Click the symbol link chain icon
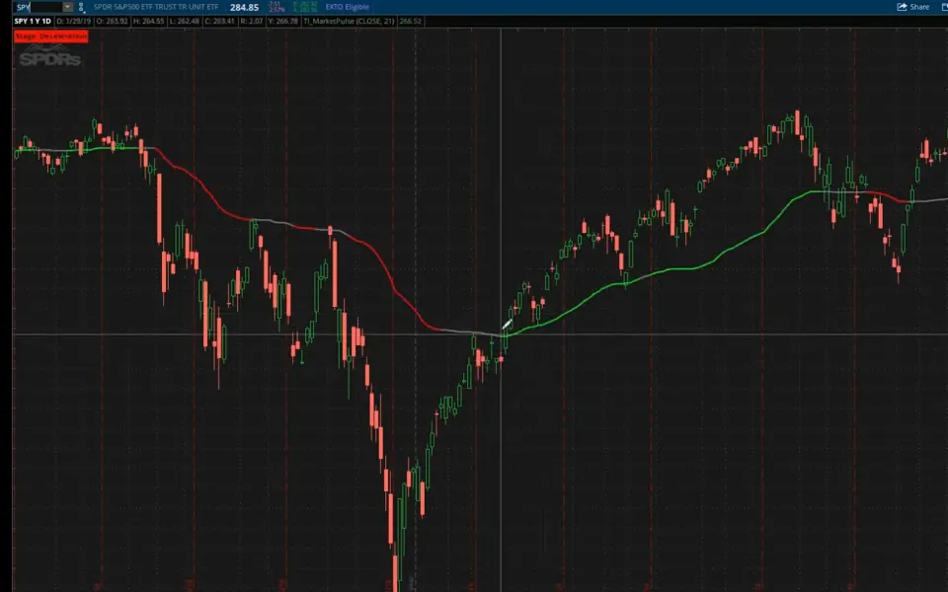Image resolution: width=948 pixels, height=592 pixels. (82, 7)
